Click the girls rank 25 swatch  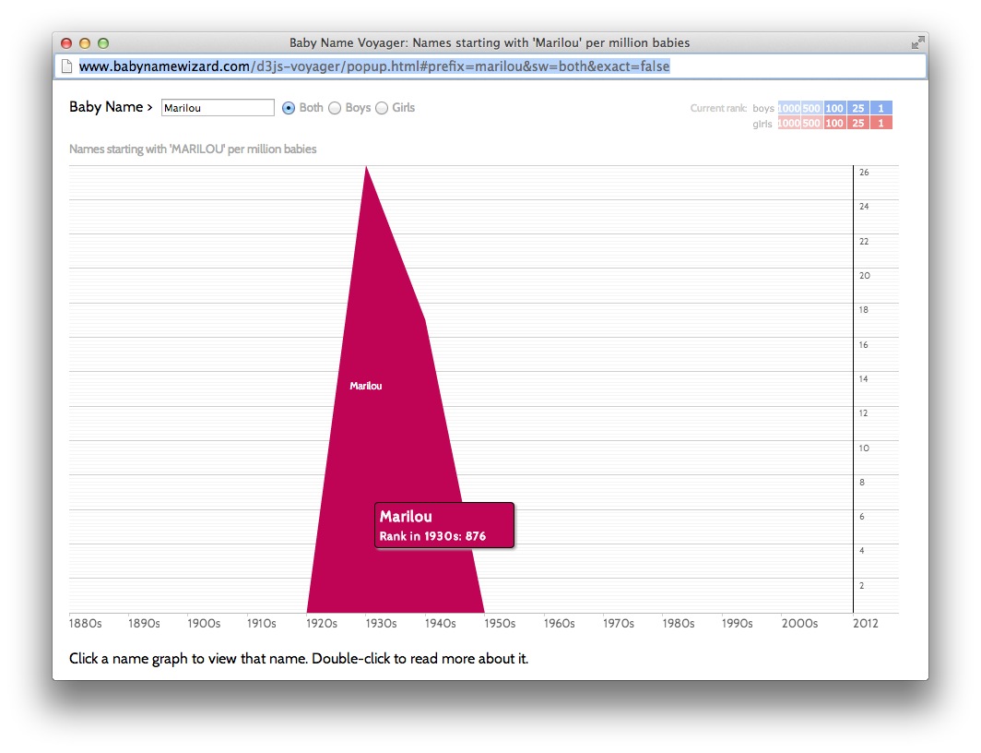(x=857, y=123)
